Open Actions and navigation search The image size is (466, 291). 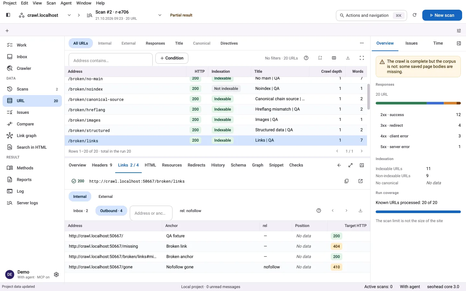click(x=372, y=15)
